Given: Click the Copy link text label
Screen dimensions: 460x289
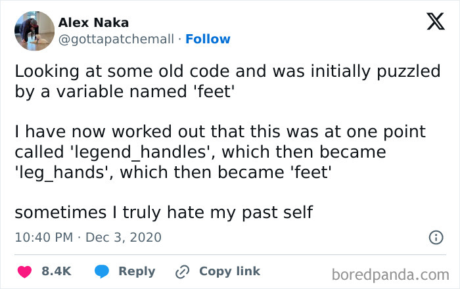Looking at the screenshot, I should click(x=229, y=271).
